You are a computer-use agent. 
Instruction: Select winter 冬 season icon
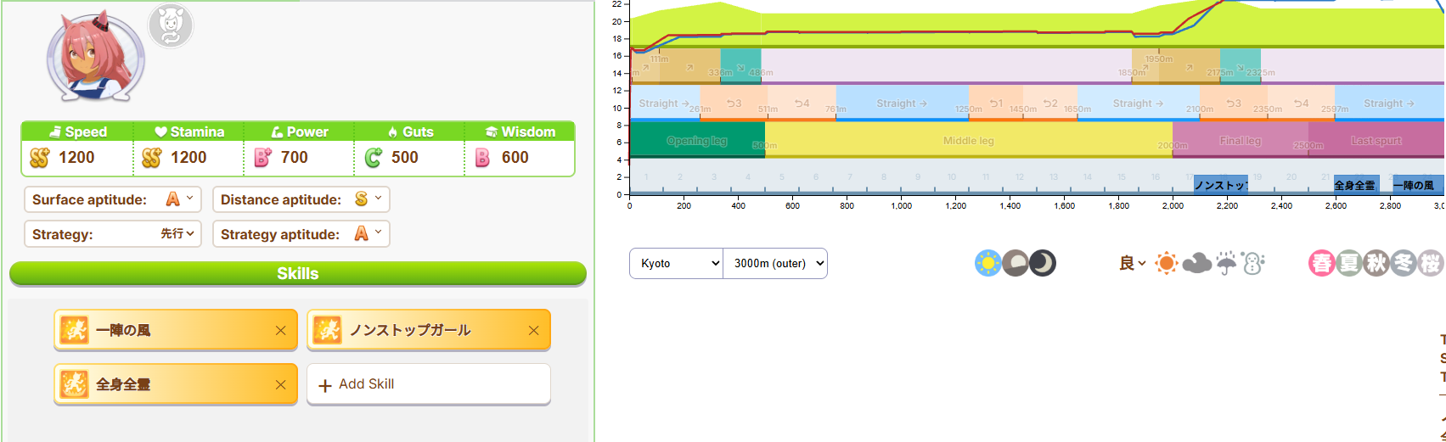1404,263
